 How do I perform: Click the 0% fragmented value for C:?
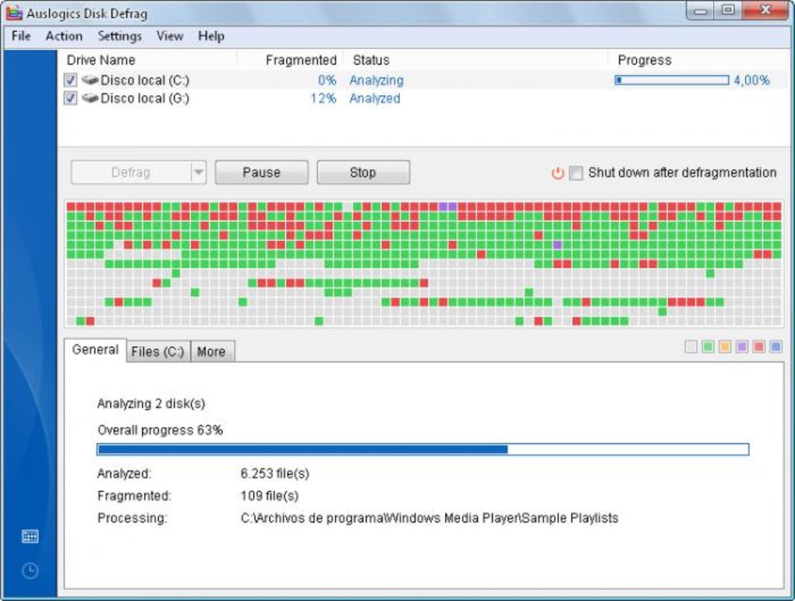pyautogui.click(x=327, y=80)
